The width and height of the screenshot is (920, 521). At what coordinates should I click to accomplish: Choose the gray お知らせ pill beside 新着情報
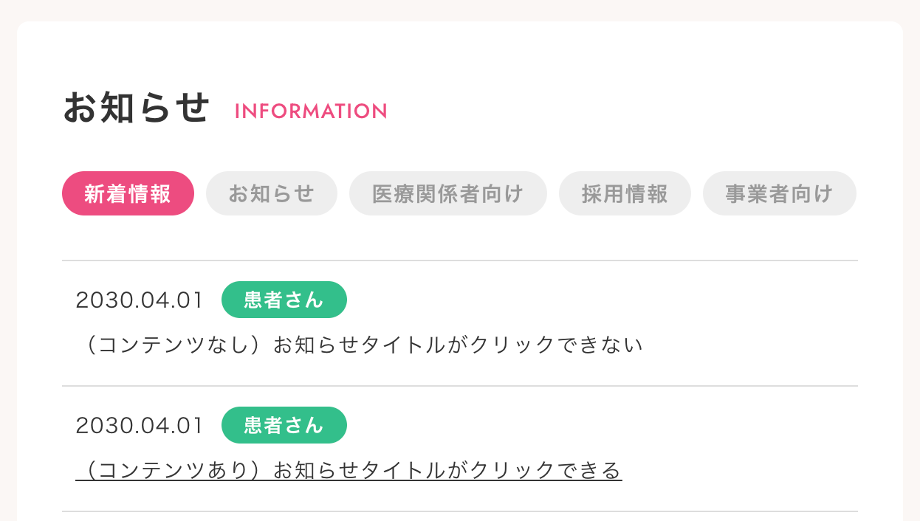[271, 193]
